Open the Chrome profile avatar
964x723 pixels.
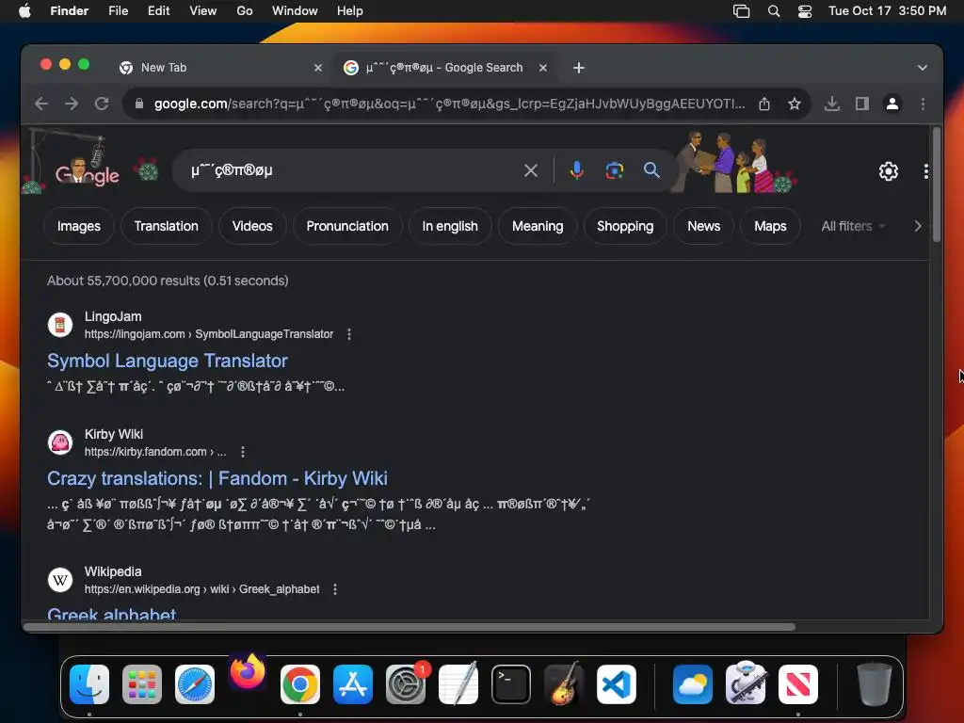pyautogui.click(x=892, y=104)
